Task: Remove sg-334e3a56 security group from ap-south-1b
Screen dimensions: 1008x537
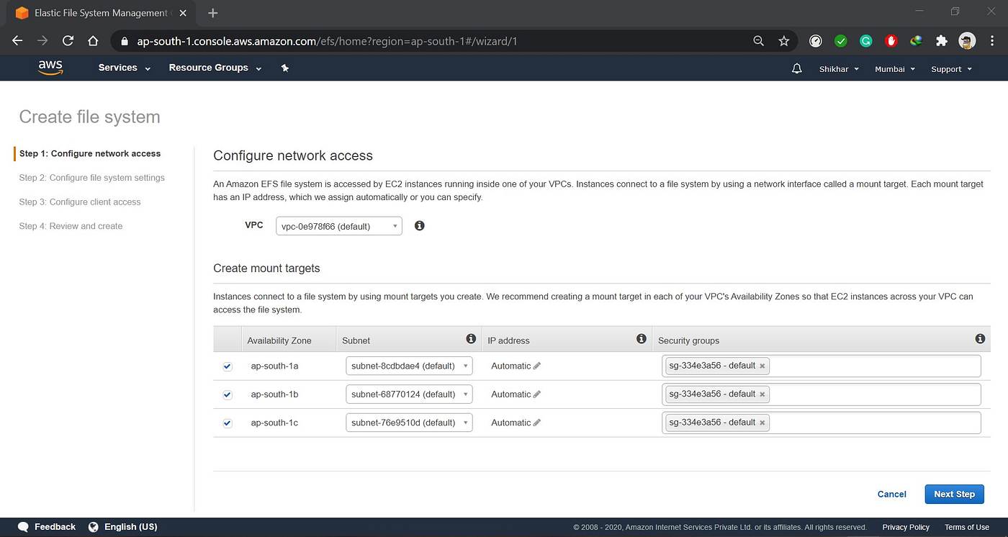Action: click(762, 394)
